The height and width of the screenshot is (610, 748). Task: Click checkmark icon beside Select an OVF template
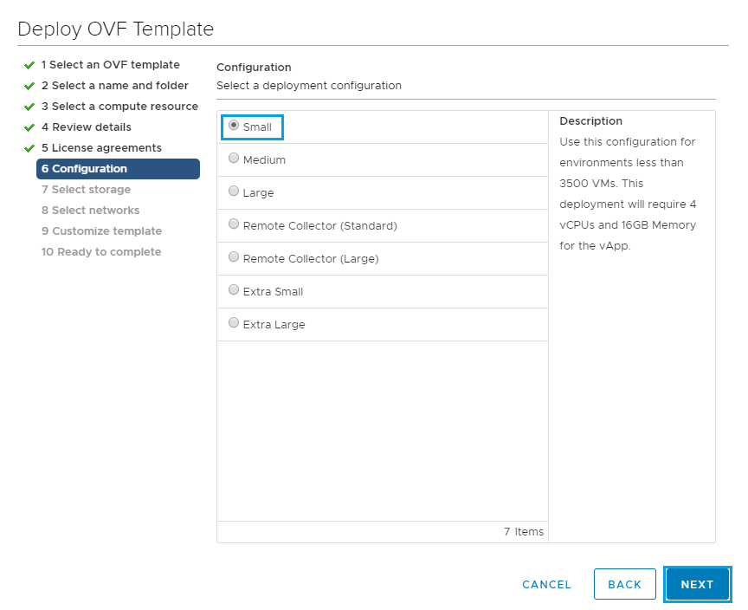[29, 65]
